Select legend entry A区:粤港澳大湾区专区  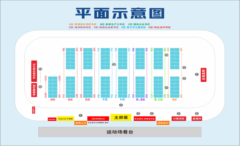(83, 24)
